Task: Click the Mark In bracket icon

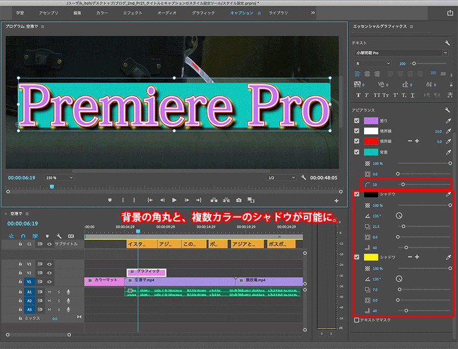Action: [x=123, y=200]
